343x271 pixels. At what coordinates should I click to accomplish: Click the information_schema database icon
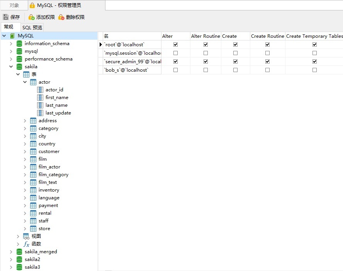(x=19, y=44)
